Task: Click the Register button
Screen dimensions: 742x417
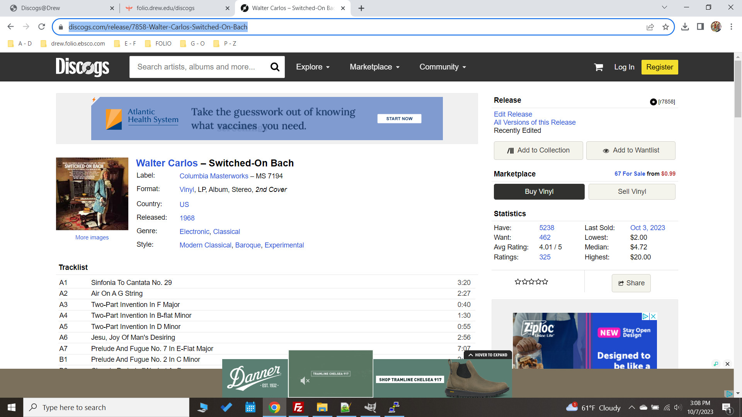Action: (660, 67)
